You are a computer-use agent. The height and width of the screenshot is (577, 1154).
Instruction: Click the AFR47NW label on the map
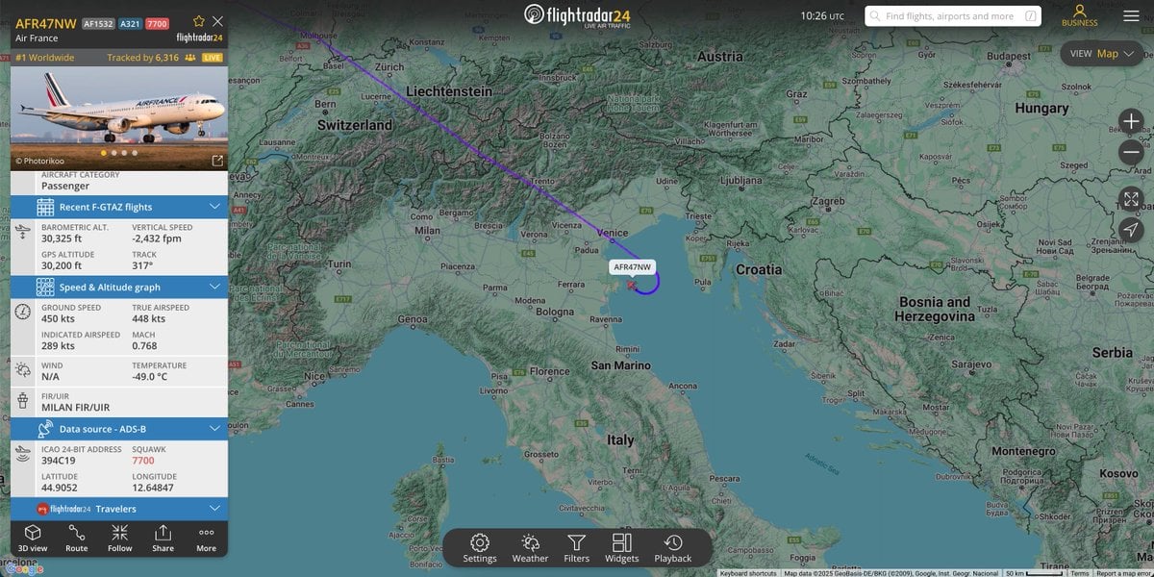tap(633, 266)
